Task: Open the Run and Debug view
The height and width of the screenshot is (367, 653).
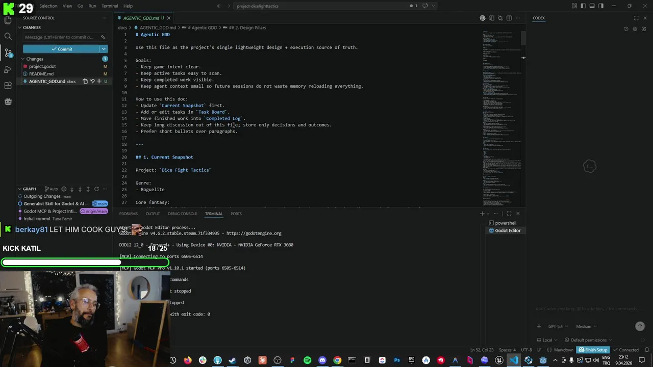Action: point(8,69)
